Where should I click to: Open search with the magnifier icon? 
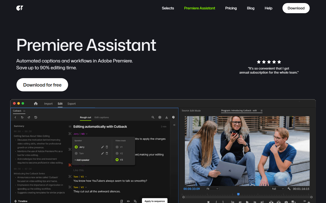153,117
